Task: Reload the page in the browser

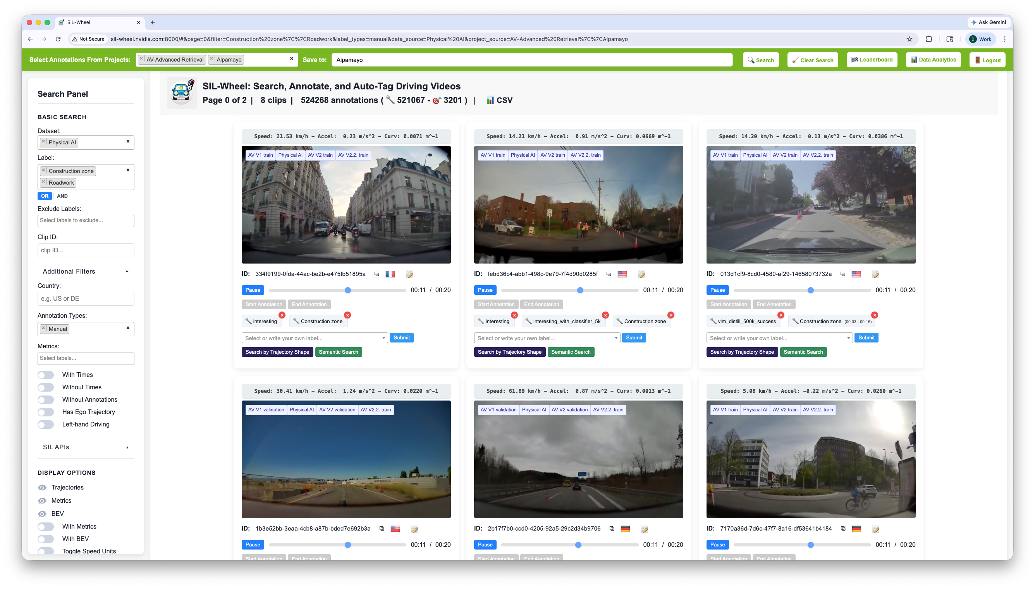Action: coord(58,39)
